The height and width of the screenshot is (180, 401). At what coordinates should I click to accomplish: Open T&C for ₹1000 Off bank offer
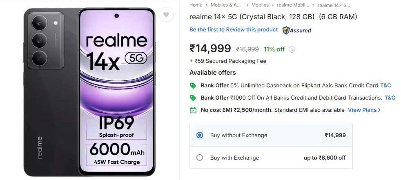pyautogui.click(x=390, y=98)
